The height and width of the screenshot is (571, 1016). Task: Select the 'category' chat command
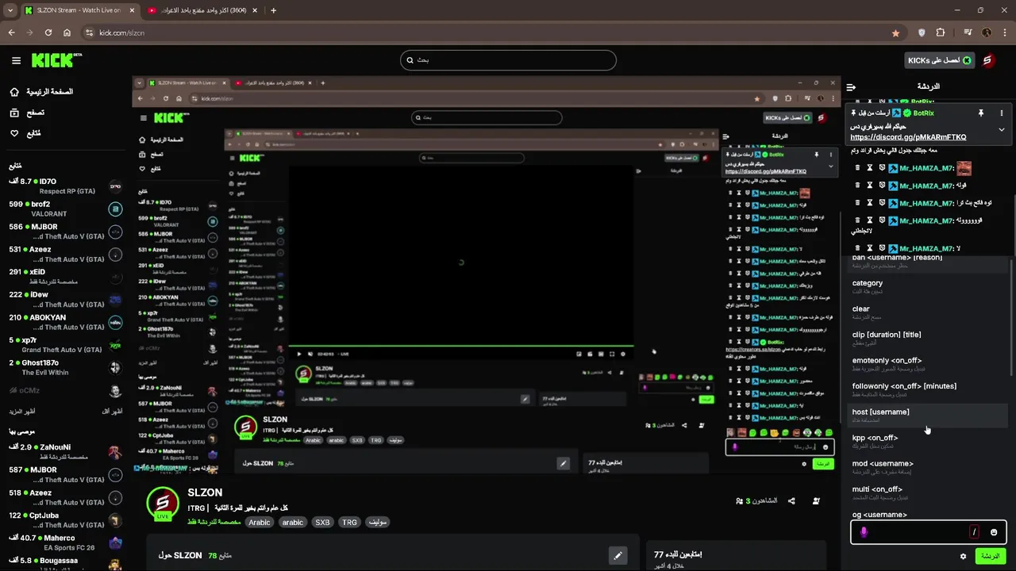(x=926, y=287)
